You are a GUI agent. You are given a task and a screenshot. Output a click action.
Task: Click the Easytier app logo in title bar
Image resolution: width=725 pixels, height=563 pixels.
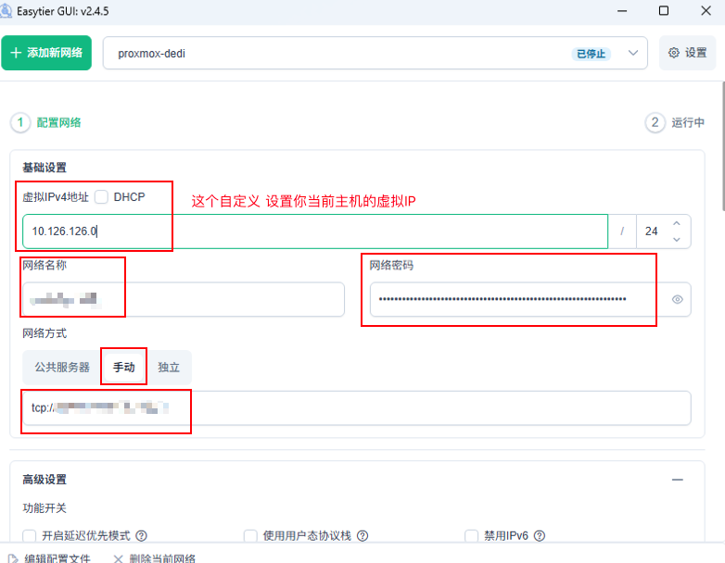[x=8, y=10]
